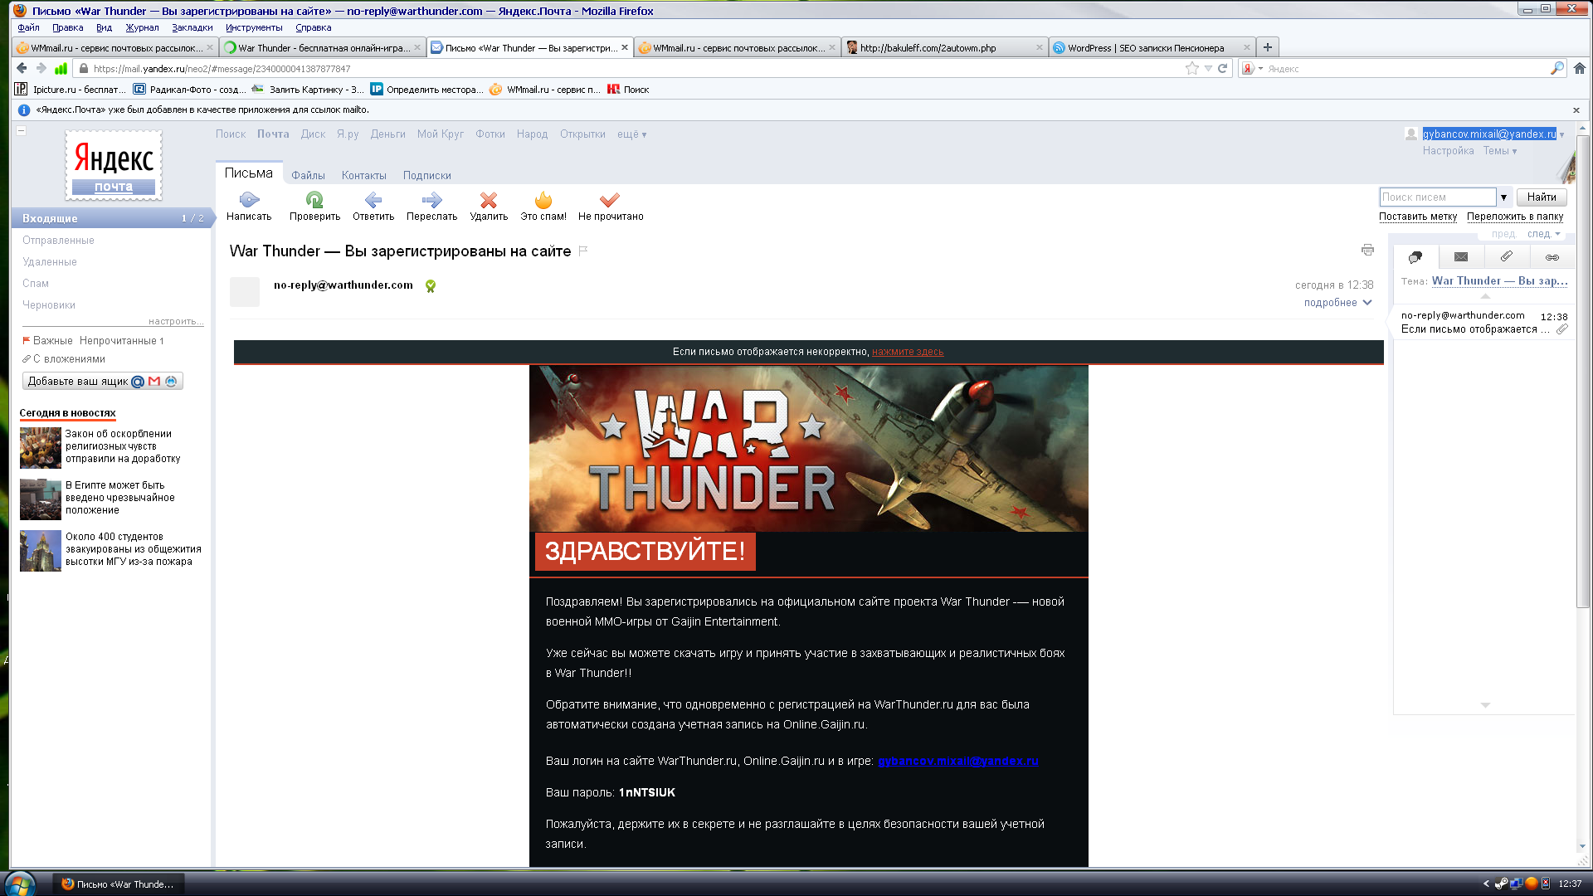Toggle the importance flag beside message subject
Image resolution: width=1593 pixels, height=896 pixels.
[x=583, y=251]
